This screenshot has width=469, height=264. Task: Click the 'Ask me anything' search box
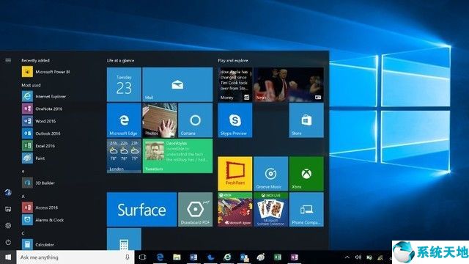coord(75,257)
